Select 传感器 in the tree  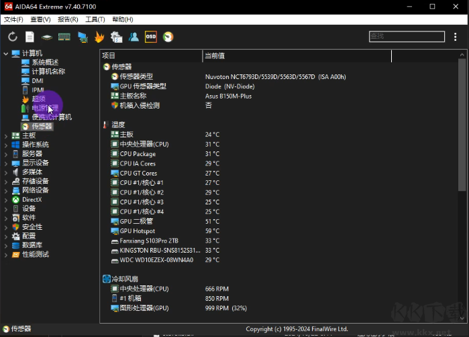click(x=42, y=127)
